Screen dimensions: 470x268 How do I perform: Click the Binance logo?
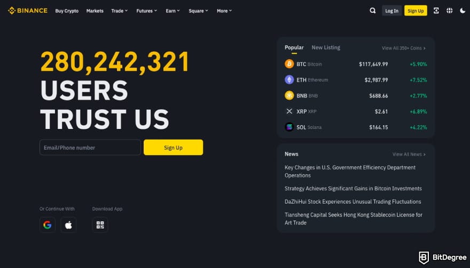point(28,11)
